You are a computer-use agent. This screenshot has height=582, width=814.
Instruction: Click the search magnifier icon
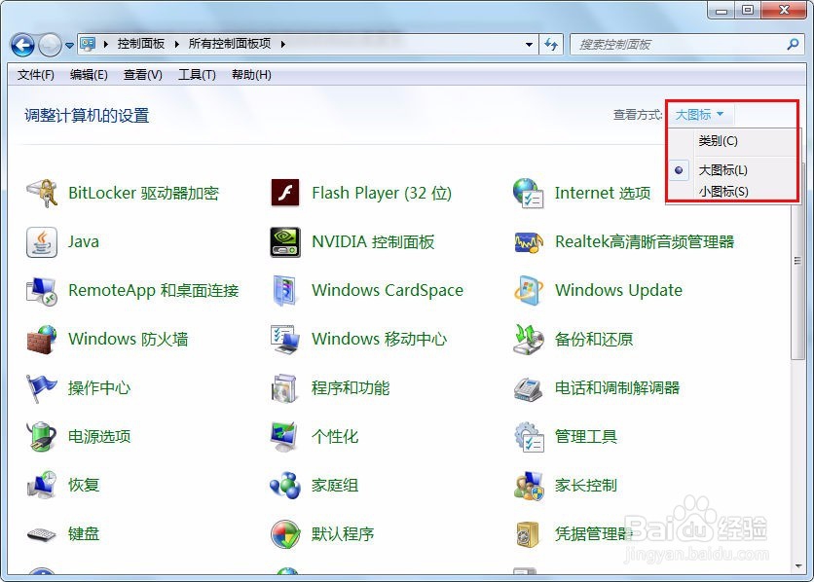[x=793, y=45]
